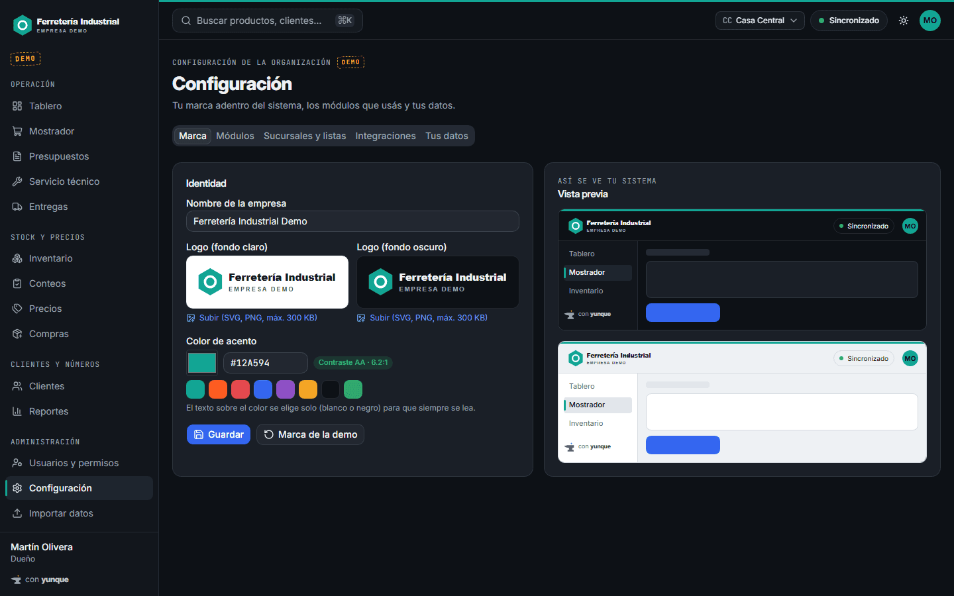Click Marca de la demo button
The width and height of the screenshot is (954, 596).
pos(310,434)
